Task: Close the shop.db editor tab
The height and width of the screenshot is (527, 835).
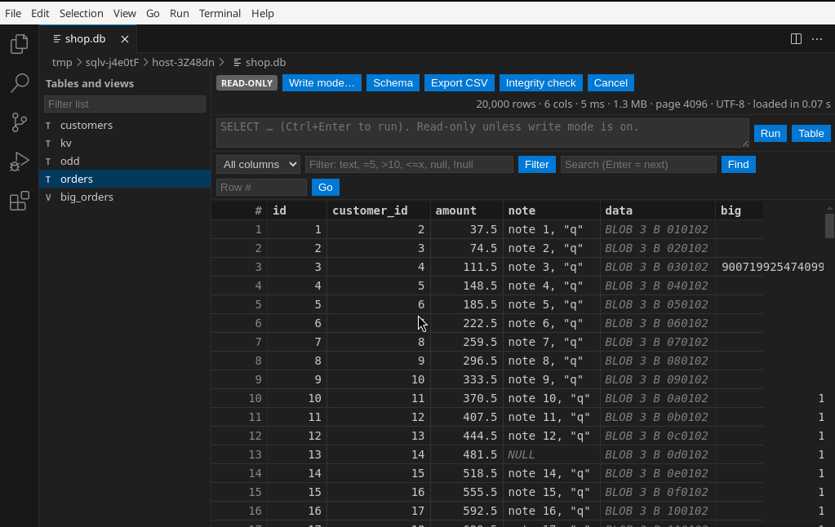Action: [x=125, y=39]
